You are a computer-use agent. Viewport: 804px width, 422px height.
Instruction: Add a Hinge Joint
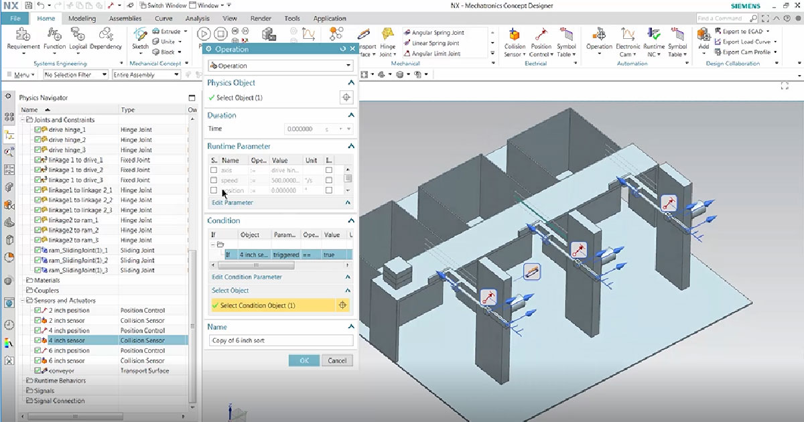coord(388,42)
